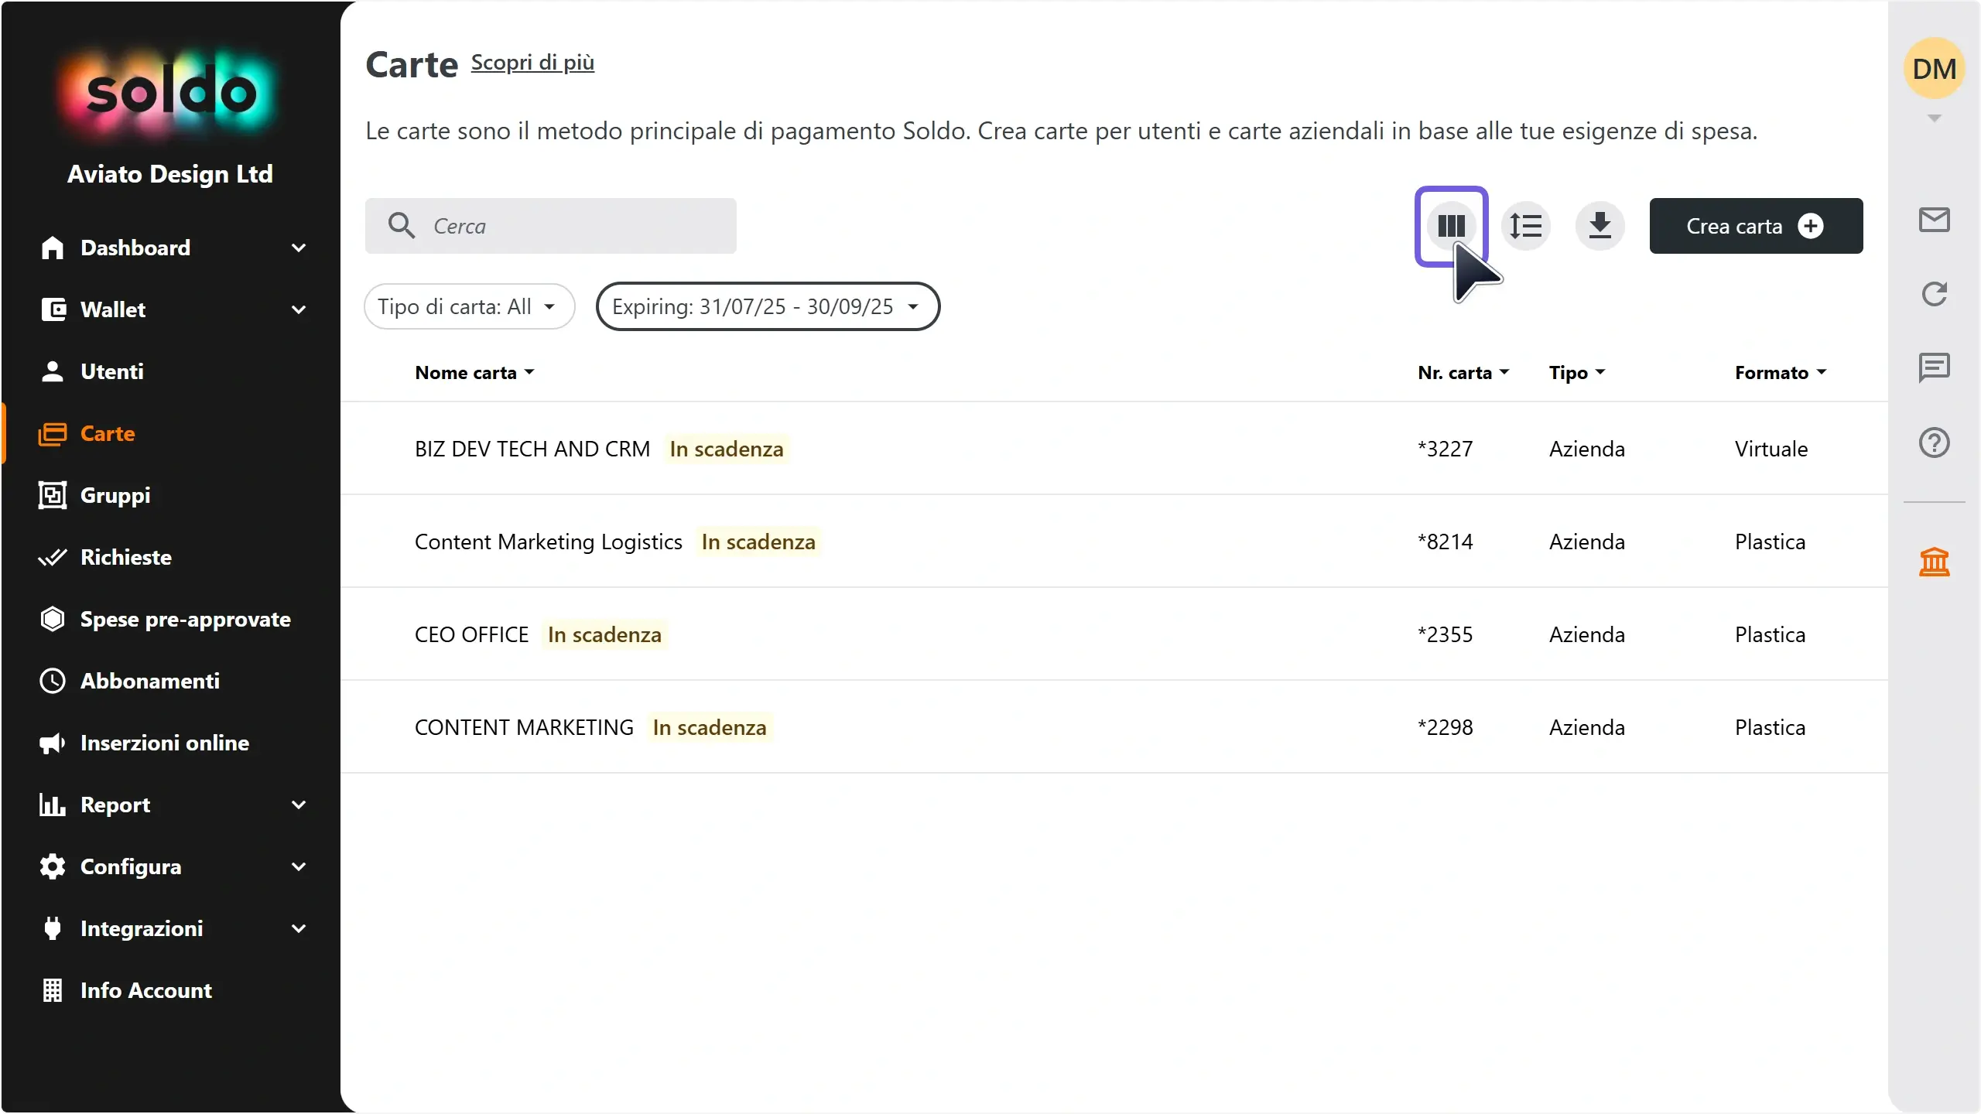1981x1114 pixels.
Task: Expand the Dashboard menu chevron
Action: (x=299, y=248)
